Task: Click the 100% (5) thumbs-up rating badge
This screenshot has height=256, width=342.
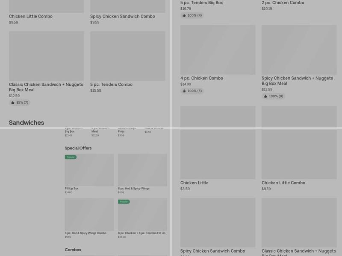Action: 192,91
